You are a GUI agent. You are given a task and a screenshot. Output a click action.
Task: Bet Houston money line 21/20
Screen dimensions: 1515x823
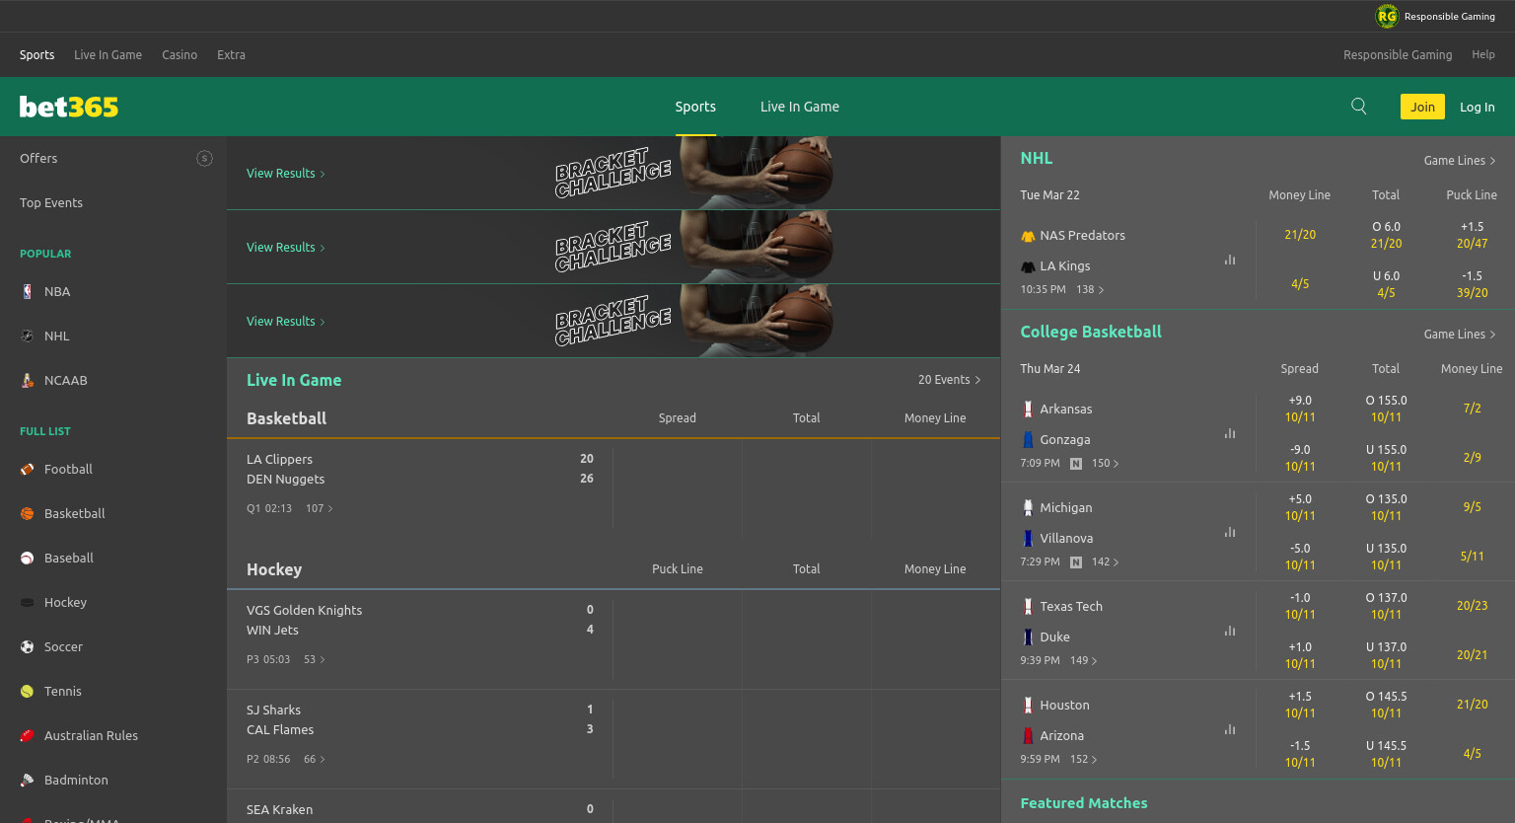1472,705
